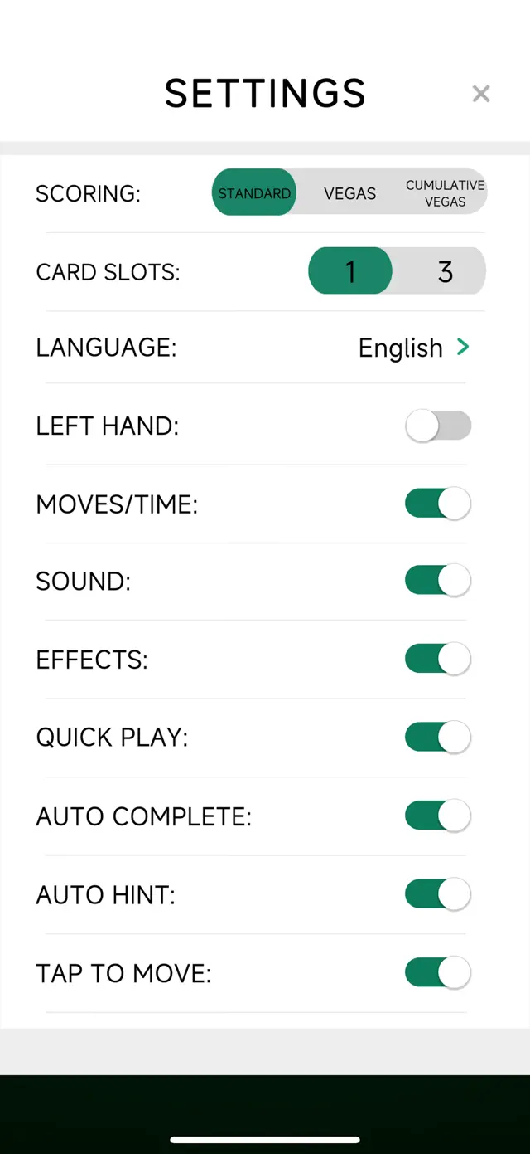Screen dimensions: 530x1154
Task: Turn off Quick Play
Action: click(x=438, y=737)
